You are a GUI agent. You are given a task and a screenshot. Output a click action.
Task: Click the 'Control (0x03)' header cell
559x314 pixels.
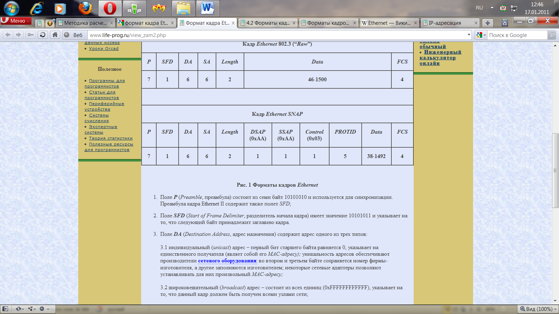[314, 135]
